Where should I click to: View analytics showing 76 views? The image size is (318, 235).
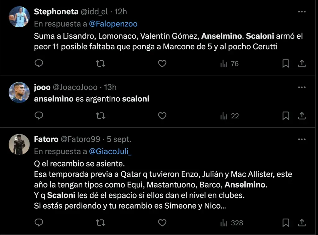tap(229, 64)
